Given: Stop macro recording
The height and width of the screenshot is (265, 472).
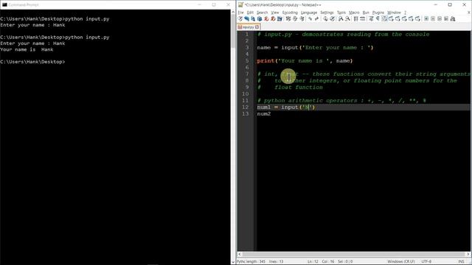Looking at the screenshot, I should [x=433, y=18].
